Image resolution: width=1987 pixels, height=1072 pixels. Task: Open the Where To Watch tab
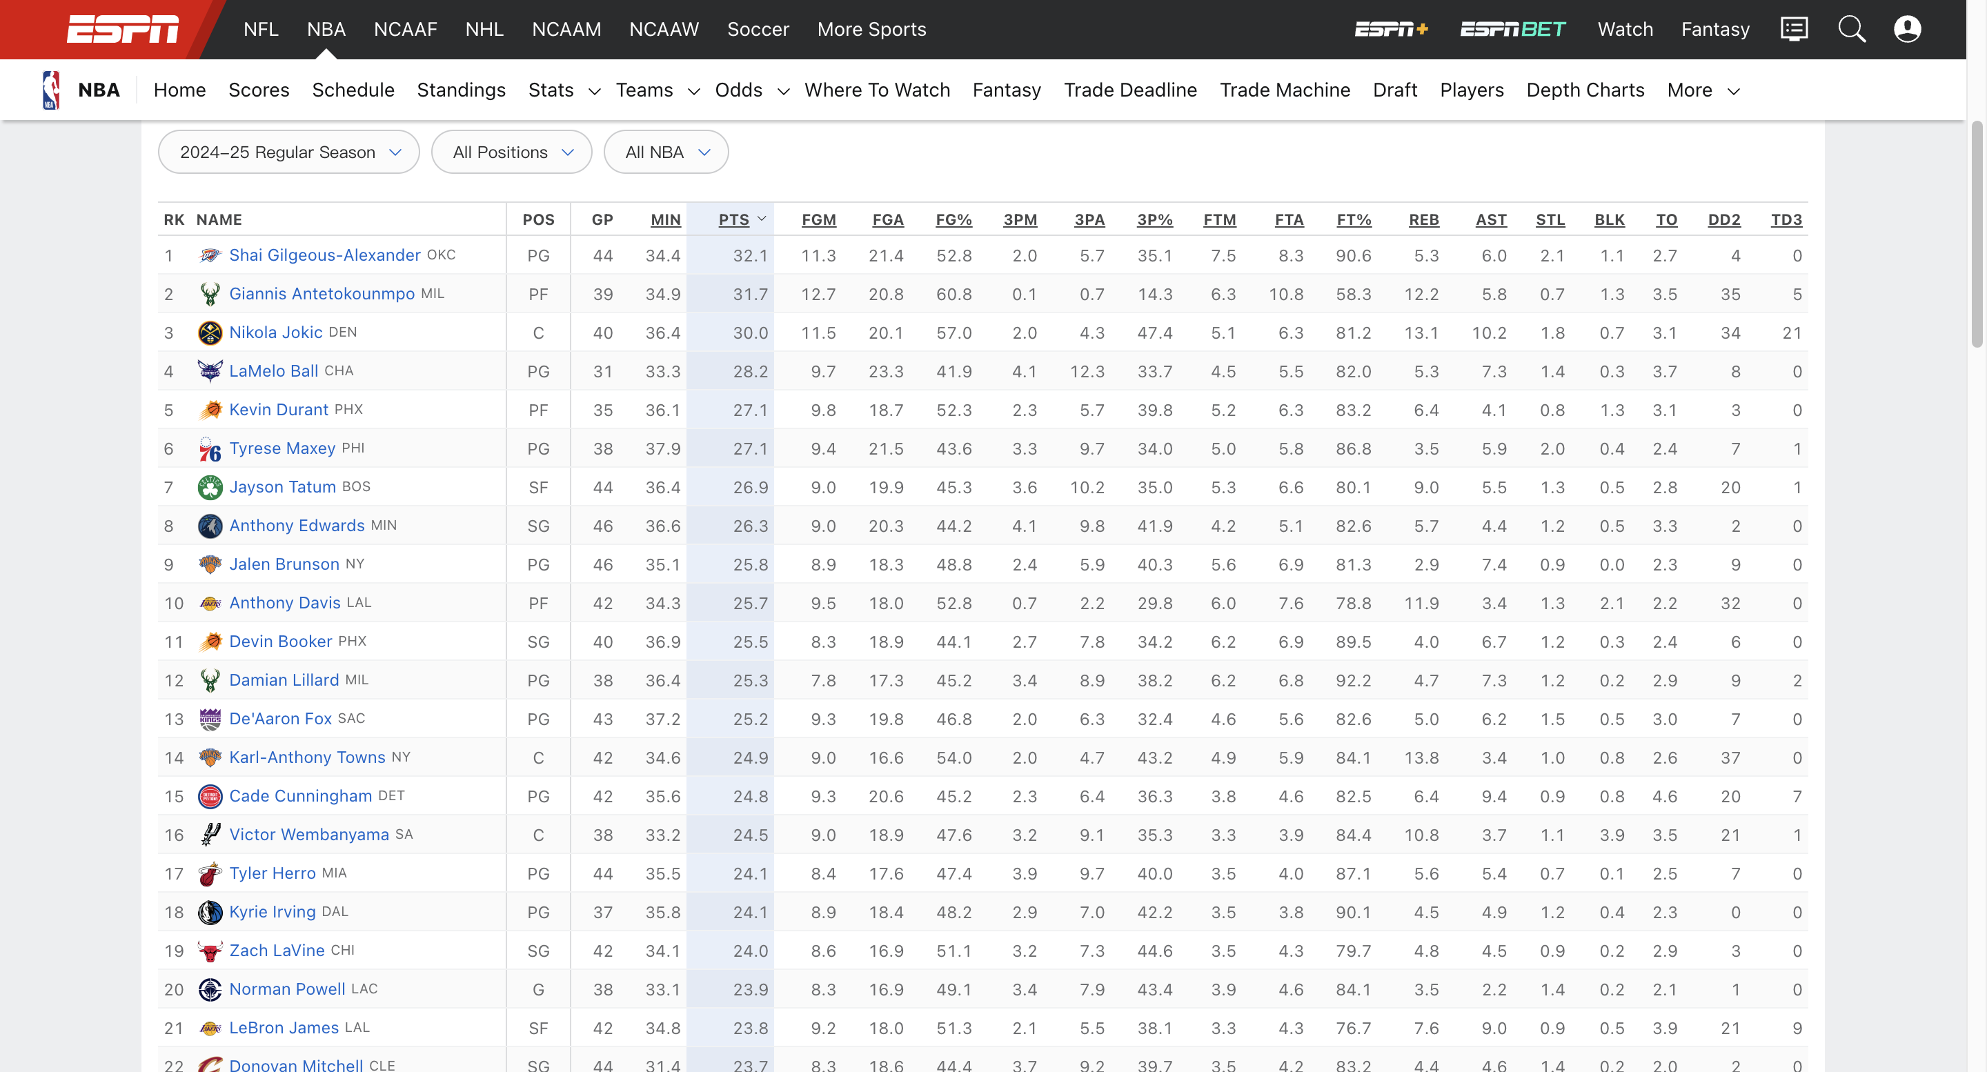tap(877, 90)
